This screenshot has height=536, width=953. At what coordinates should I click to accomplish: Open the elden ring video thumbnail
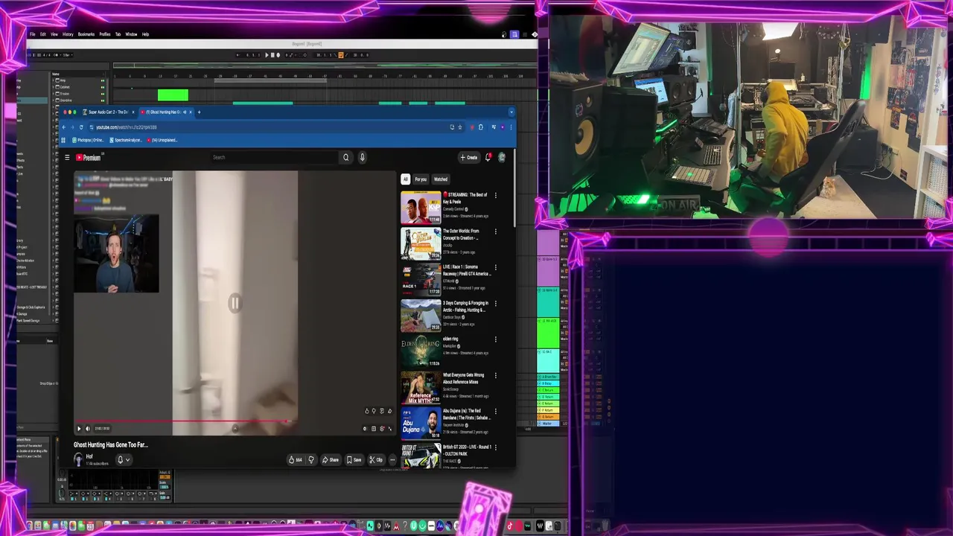(421, 351)
